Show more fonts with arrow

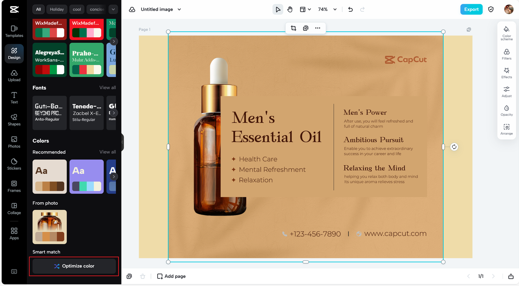click(x=114, y=113)
